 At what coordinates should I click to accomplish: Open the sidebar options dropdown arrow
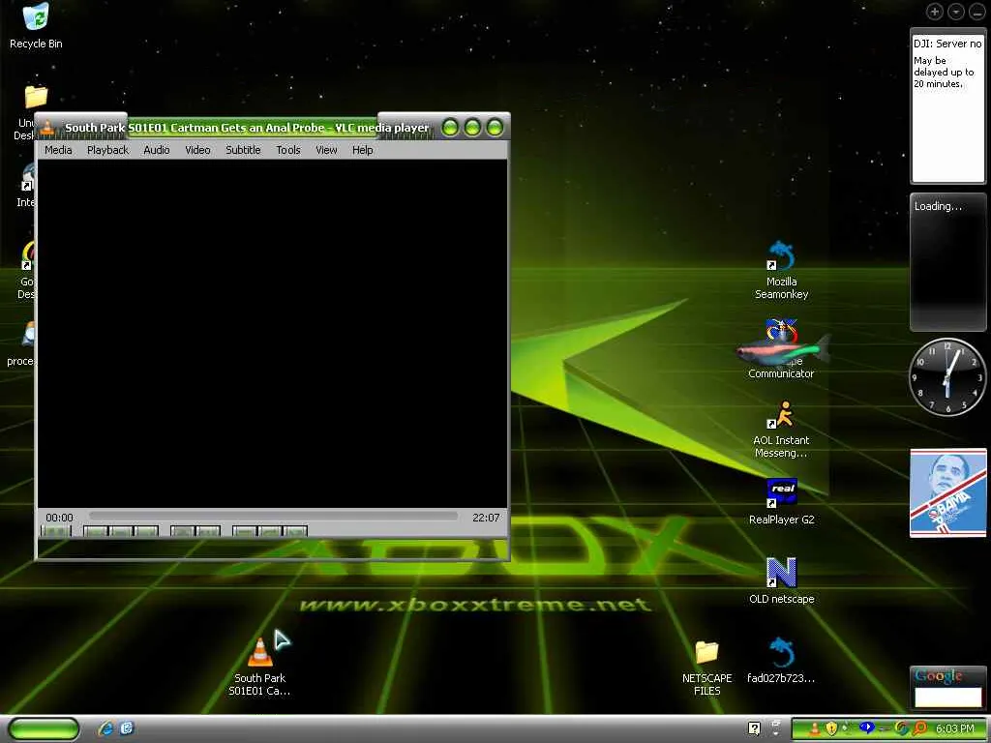tap(955, 12)
